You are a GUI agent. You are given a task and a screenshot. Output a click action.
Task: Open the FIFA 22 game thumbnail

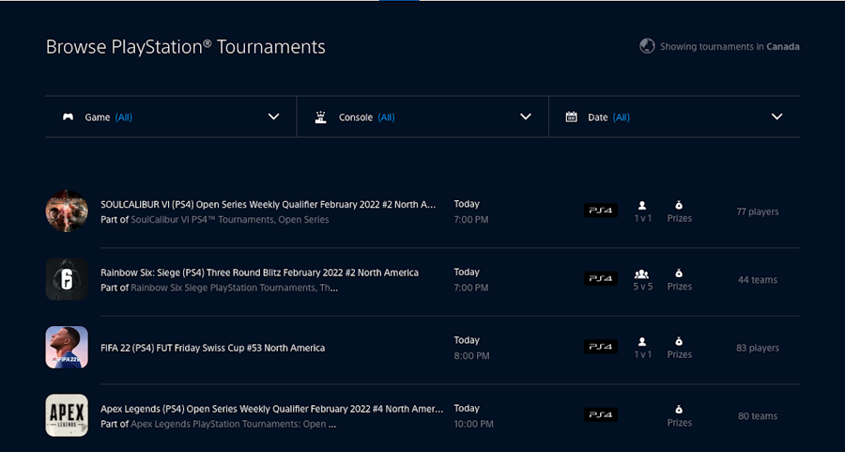tap(67, 348)
